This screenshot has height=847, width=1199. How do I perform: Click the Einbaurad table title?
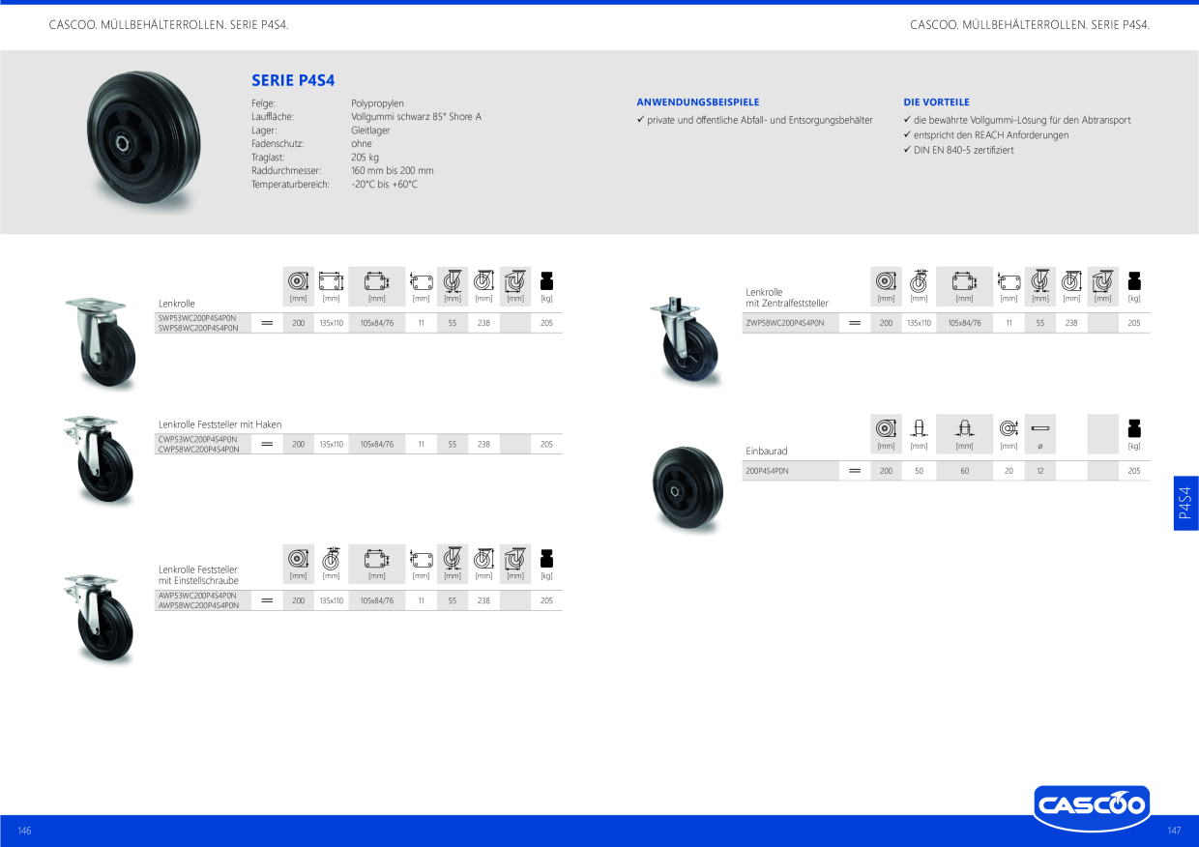tap(767, 451)
